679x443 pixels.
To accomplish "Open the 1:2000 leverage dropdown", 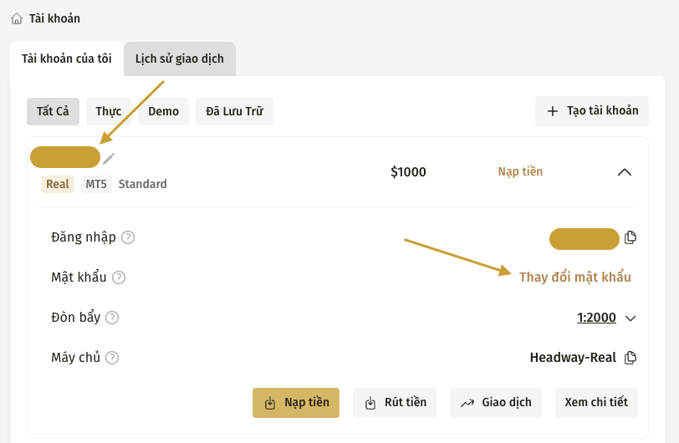I will click(x=606, y=318).
